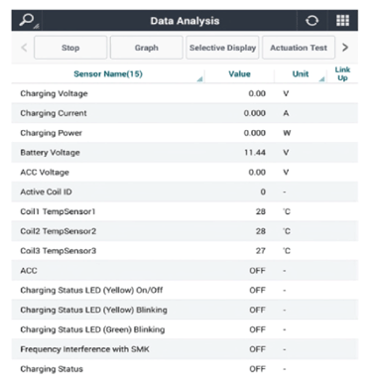Open the search magnifier icon
Screen dimensions: 368x388
click(x=27, y=21)
